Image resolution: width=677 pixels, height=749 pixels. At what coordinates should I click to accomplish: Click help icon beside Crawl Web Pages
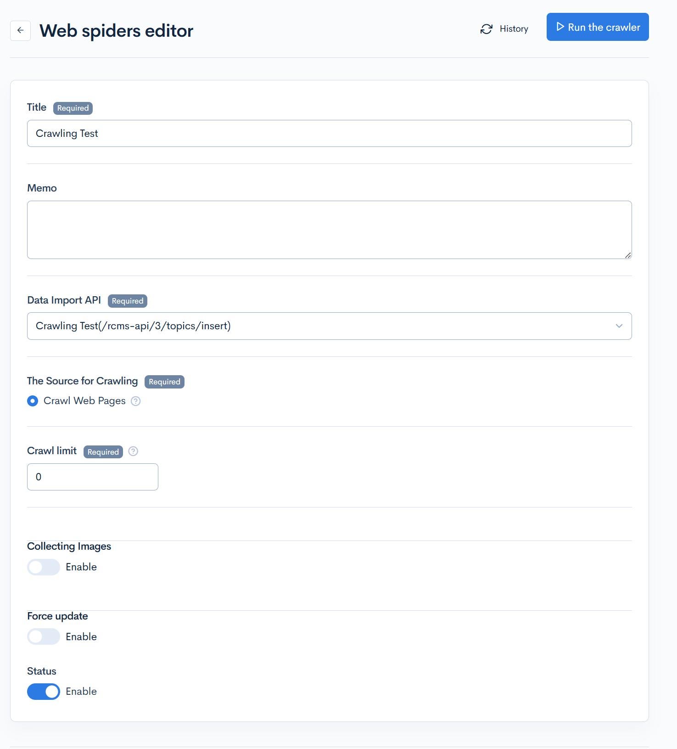(x=135, y=401)
